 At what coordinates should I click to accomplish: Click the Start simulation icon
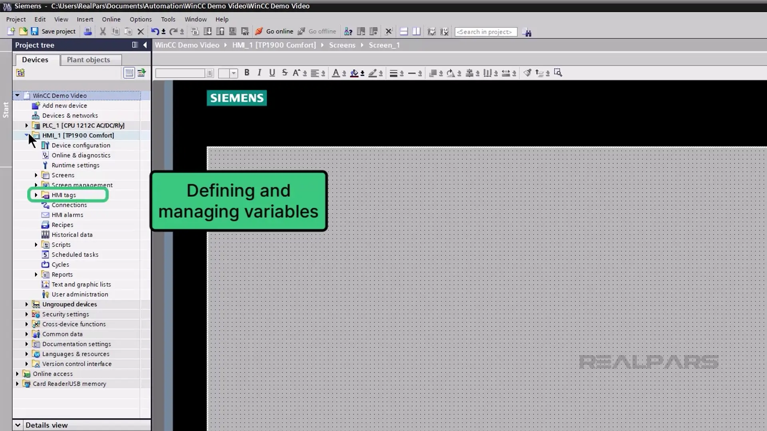[x=232, y=32]
